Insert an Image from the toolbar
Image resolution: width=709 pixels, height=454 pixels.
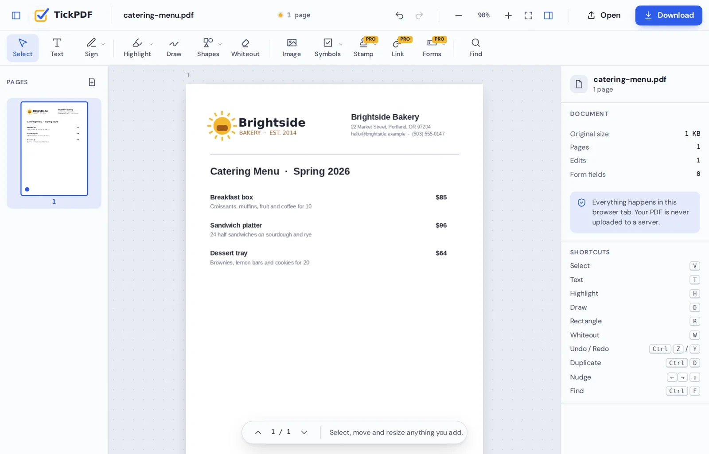point(292,48)
